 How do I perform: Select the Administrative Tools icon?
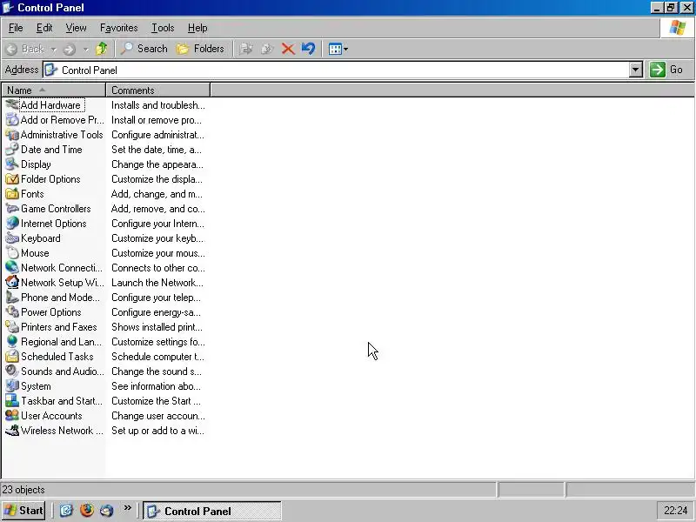click(12, 135)
